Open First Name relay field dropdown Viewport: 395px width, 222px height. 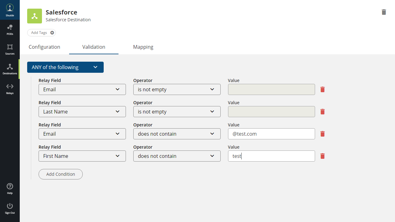82,156
